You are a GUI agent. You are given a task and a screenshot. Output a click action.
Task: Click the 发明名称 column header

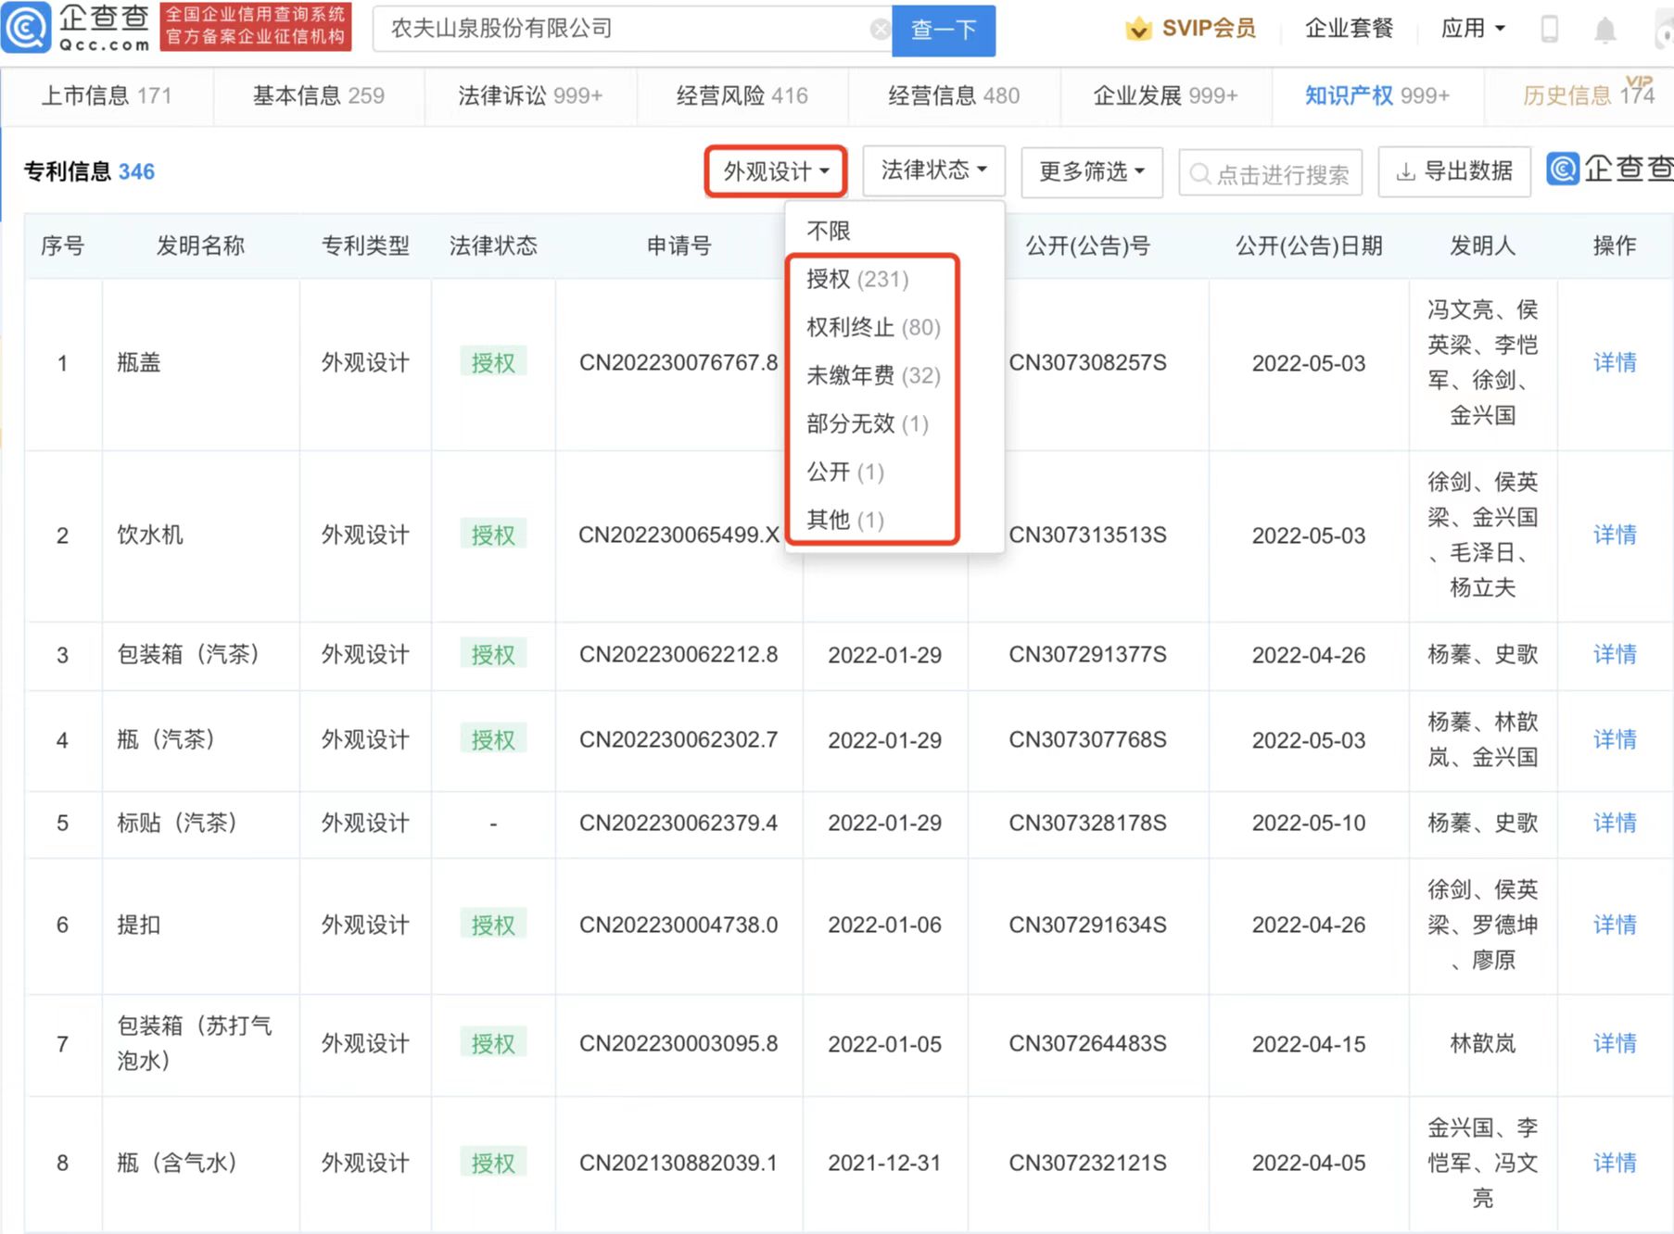click(200, 246)
